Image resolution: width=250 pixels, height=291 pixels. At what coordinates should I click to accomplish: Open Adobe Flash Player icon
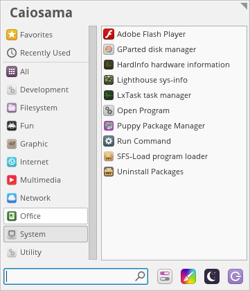coord(109,34)
